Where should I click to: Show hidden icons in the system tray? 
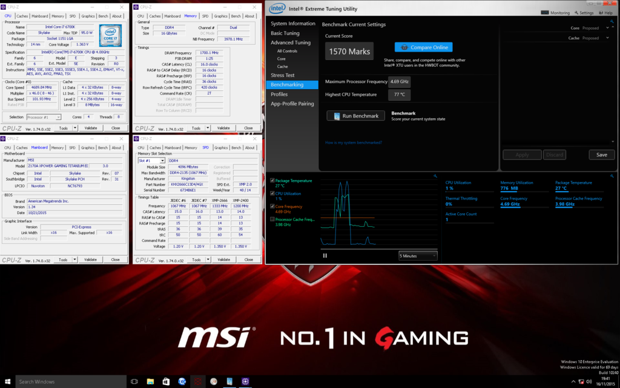pyautogui.click(x=573, y=382)
